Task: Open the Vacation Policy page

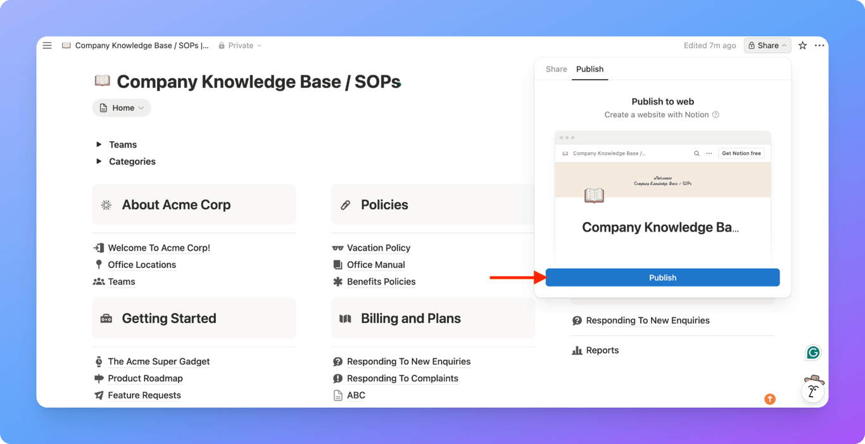Action: coord(379,248)
